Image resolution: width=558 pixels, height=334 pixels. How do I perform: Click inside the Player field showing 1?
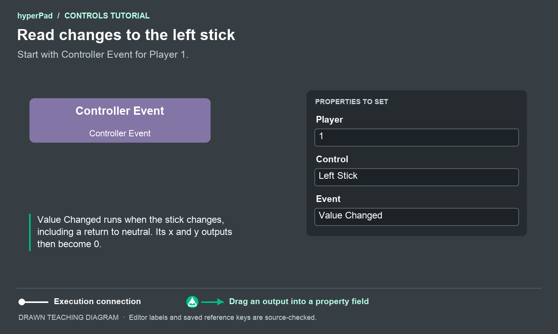point(417,138)
